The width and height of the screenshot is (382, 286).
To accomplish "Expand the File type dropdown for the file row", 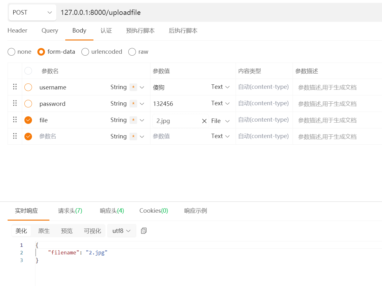I will [220, 121].
